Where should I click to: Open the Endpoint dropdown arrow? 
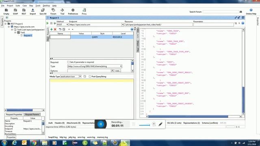(123, 24)
